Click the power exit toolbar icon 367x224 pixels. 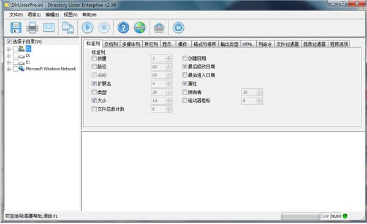[178, 28]
